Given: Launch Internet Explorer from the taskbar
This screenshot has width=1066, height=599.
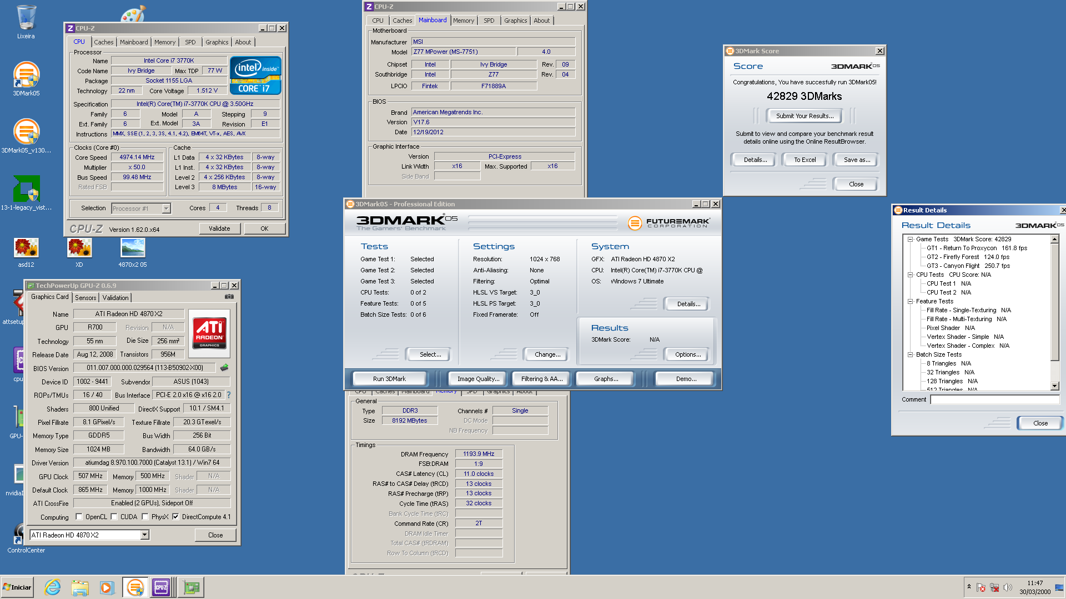Looking at the screenshot, I should click(53, 587).
